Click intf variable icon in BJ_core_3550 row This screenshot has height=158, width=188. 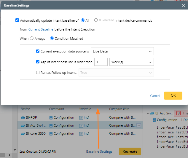click(81, 134)
